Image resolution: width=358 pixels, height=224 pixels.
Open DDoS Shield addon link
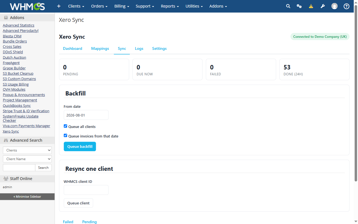[13, 52]
